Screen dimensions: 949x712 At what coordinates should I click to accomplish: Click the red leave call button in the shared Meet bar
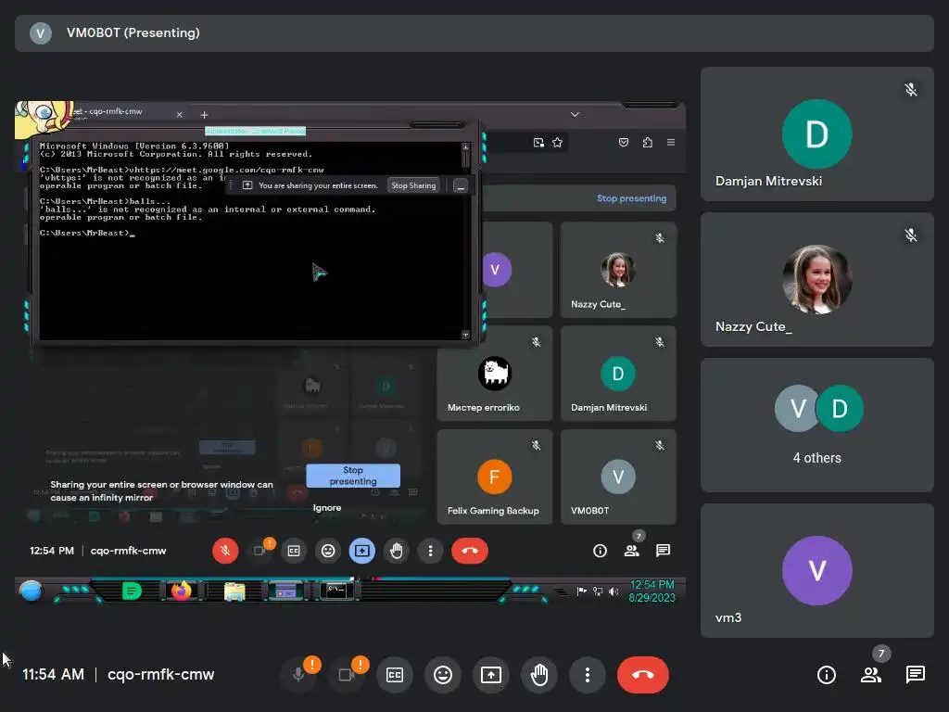point(470,551)
